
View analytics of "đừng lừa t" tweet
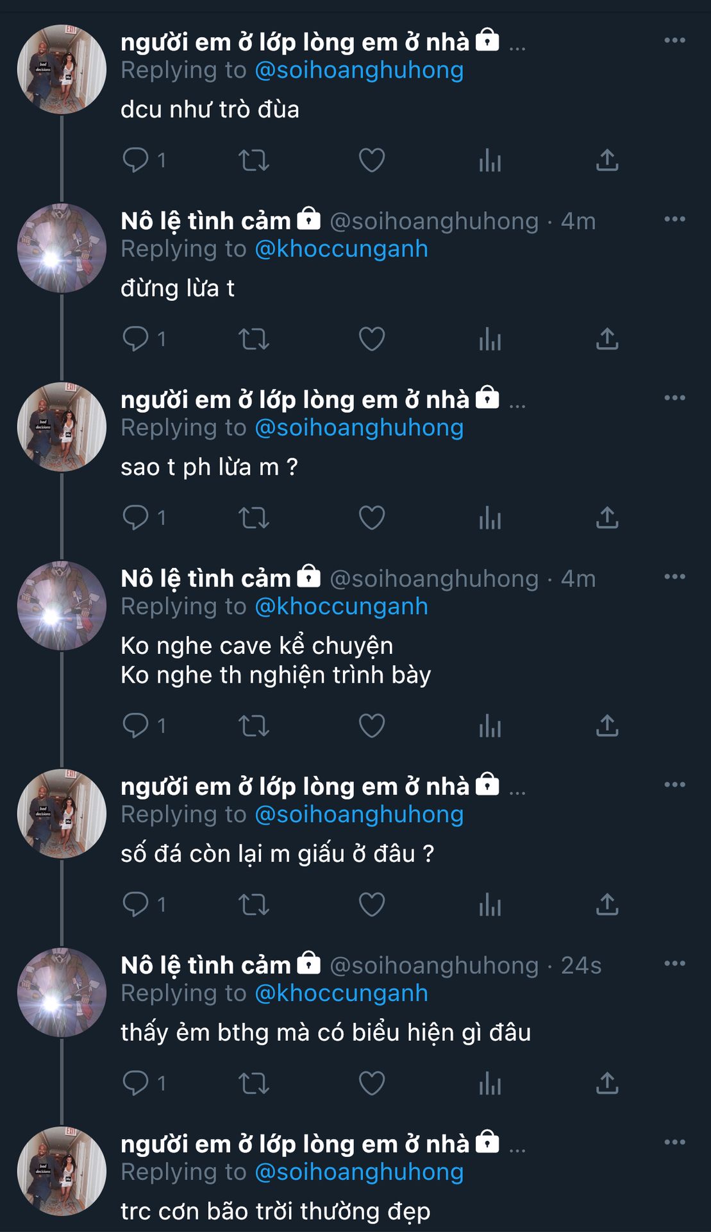coord(490,339)
